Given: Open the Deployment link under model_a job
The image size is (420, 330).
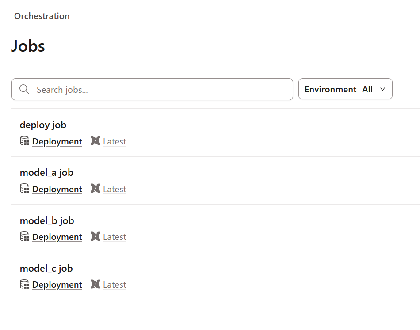Looking at the screenshot, I should coord(57,189).
